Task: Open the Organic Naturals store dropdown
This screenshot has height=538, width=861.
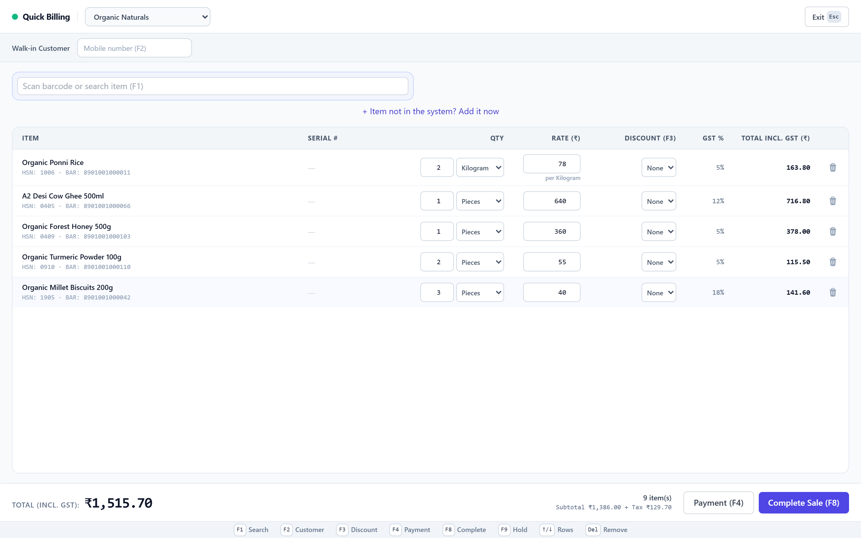Action: coord(148,17)
